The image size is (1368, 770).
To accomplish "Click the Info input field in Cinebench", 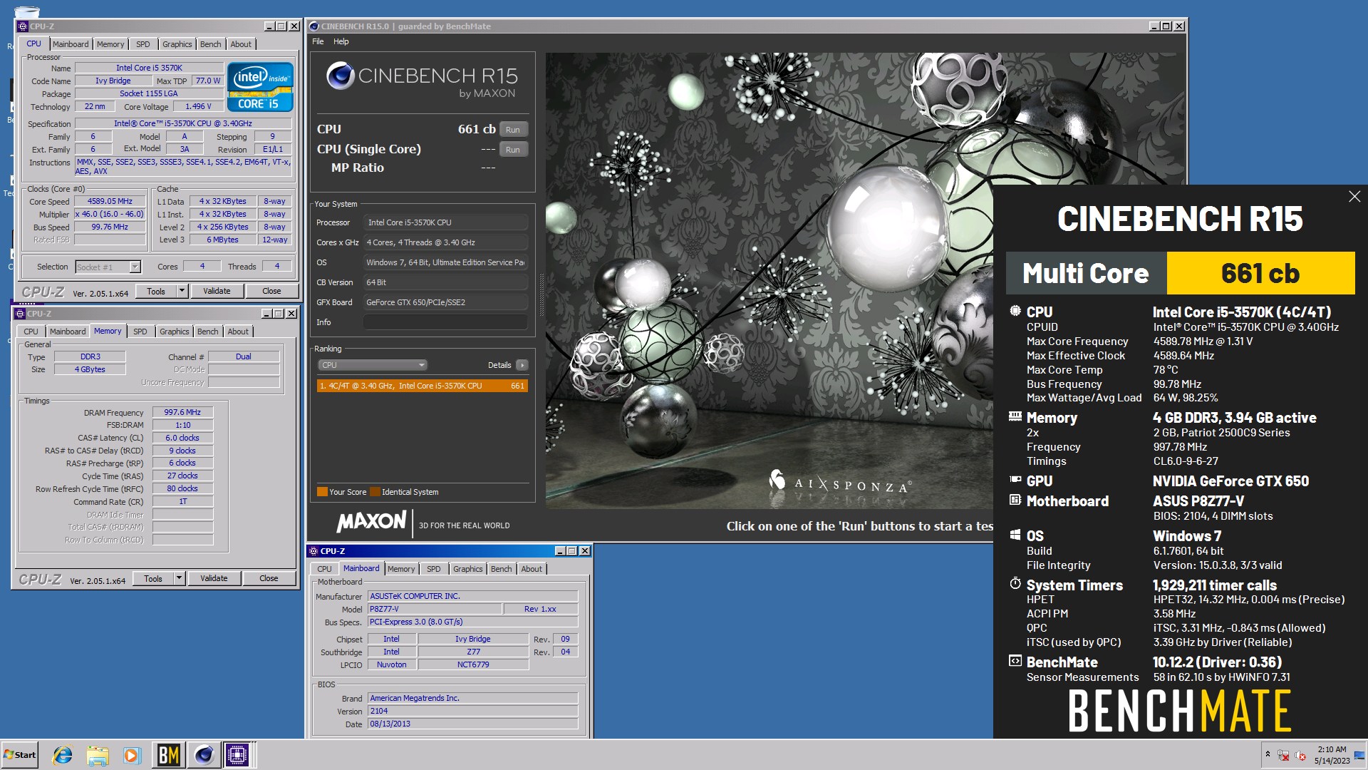I will 446,322.
